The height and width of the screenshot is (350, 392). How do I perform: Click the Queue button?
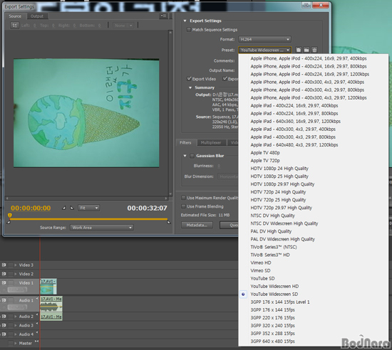[x=229, y=225]
